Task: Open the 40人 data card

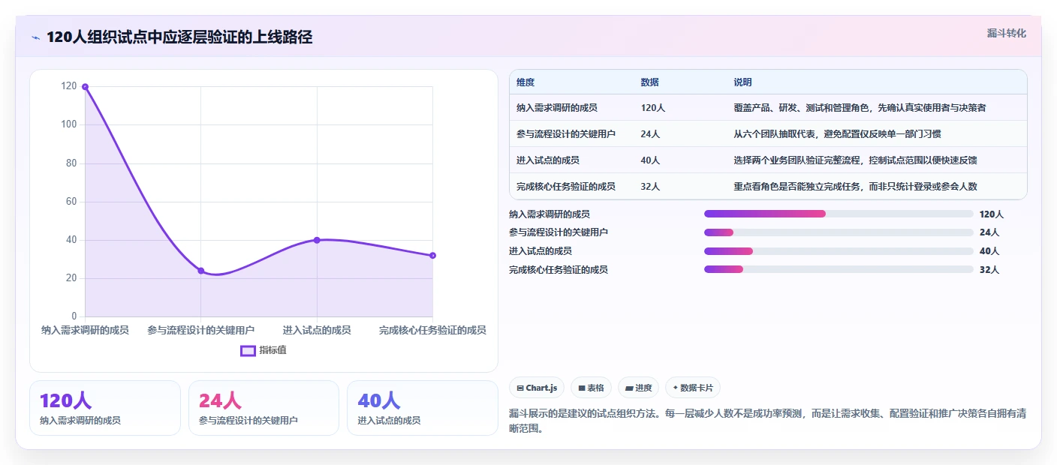Action: 423,408
